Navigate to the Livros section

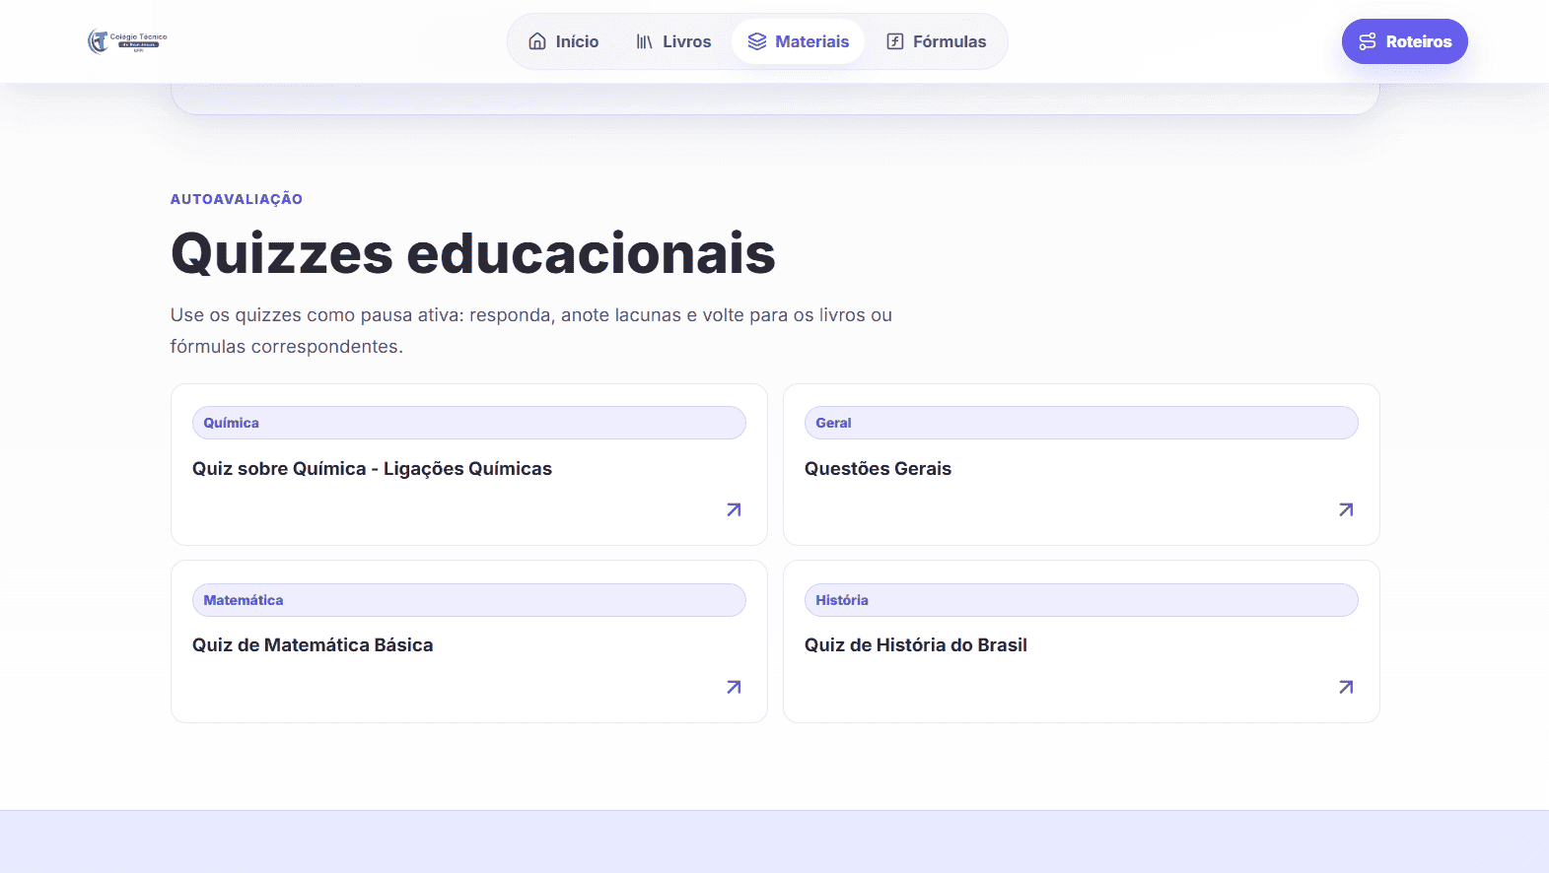click(x=673, y=41)
